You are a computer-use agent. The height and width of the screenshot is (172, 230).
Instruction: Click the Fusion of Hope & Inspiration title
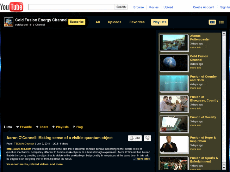tap(203, 139)
